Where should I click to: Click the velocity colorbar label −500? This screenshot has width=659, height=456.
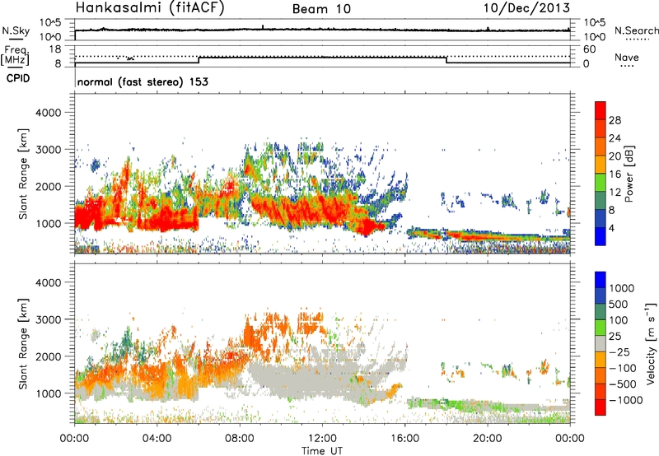tap(623, 384)
